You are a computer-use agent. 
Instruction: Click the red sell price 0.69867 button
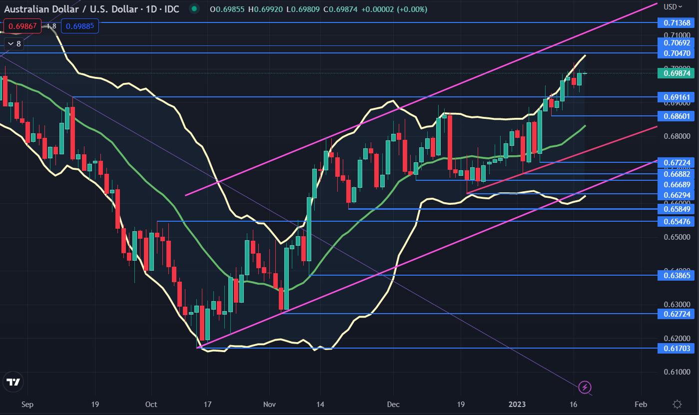click(22, 25)
